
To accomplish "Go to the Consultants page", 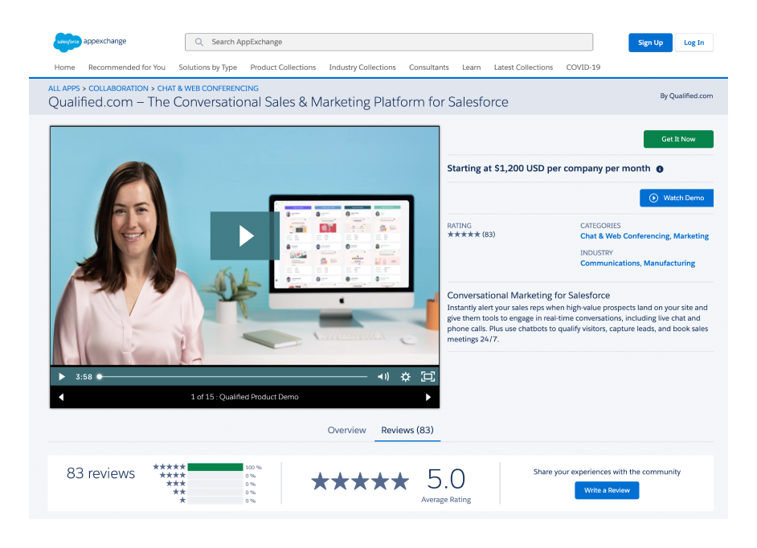I will pyautogui.click(x=428, y=67).
